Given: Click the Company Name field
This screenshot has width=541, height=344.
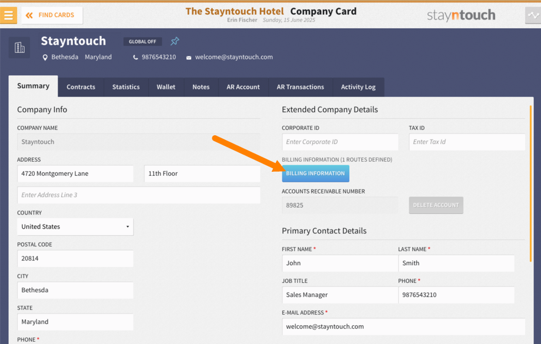Looking at the screenshot, I should (x=139, y=142).
